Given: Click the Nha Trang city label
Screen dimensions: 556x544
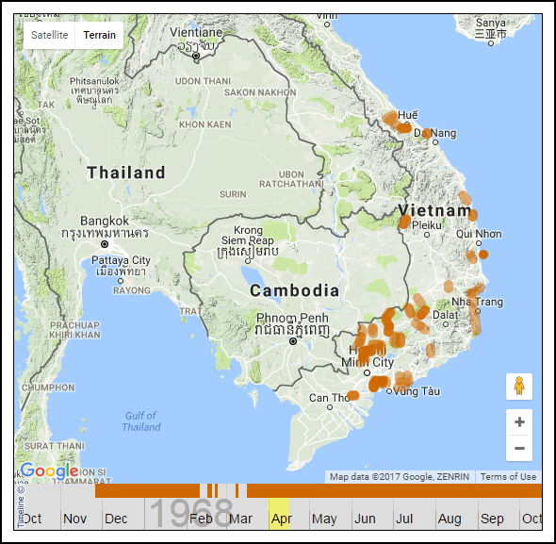Looking at the screenshot, I should pos(477,302).
